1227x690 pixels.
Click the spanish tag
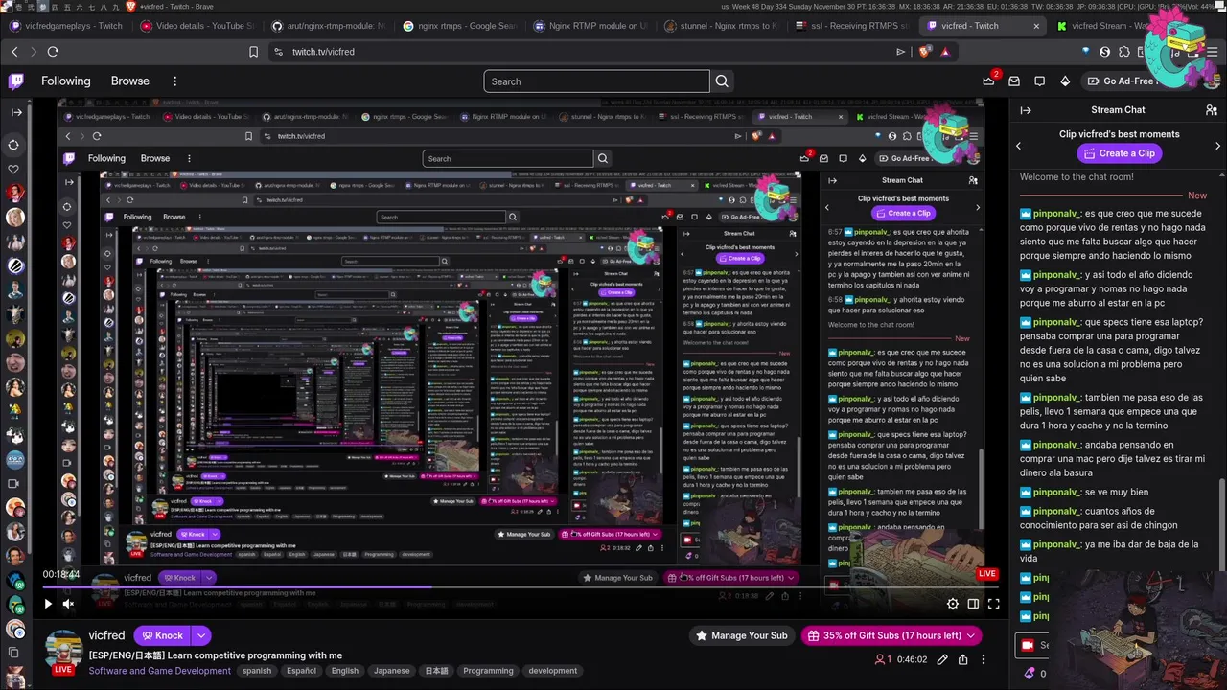coord(257,671)
